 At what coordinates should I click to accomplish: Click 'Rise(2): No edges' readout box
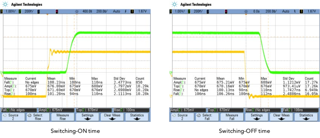pyautogui.click(x=263, y=110)
